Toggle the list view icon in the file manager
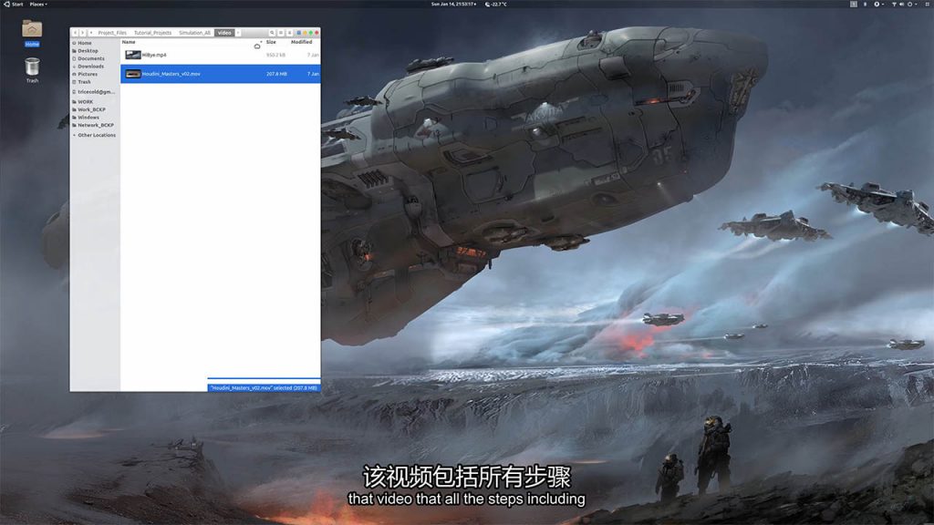 [x=281, y=33]
